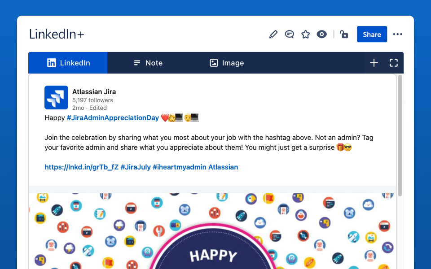Switch to the LinkedIn tab
Viewport: 431px width, 269px height.
[68, 63]
